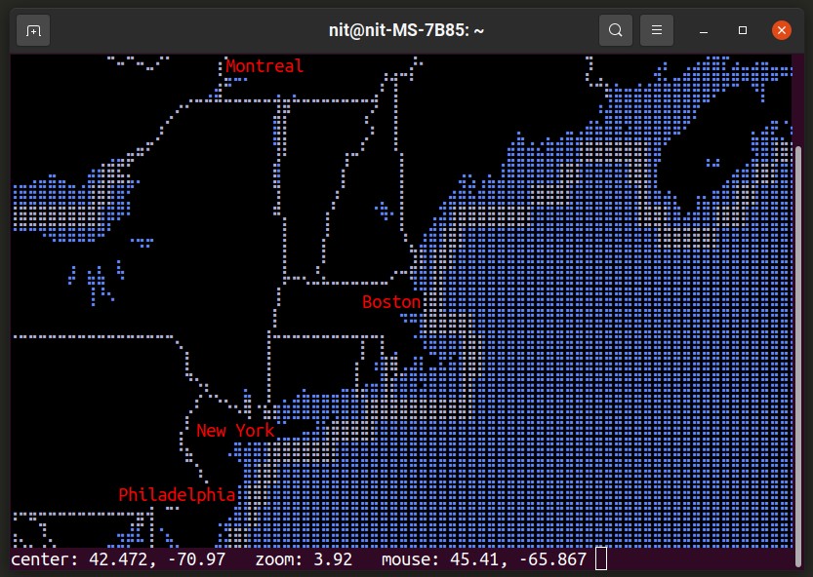Open the terminal hamburger menu
Viewport: 813px width, 577px height.
click(x=657, y=30)
